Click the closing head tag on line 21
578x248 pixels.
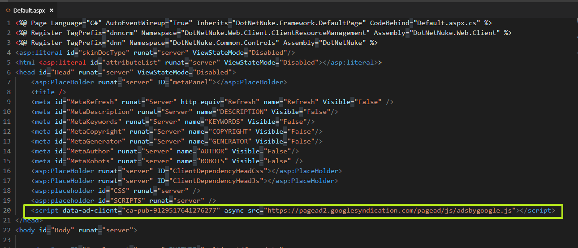tap(29, 220)
